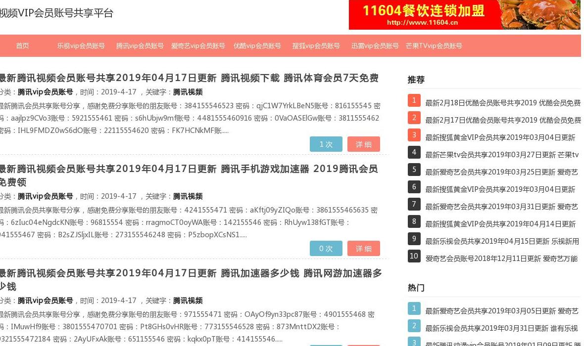Viewport: 584px width, 346px height.
Task: Click the dark rank badge number 8
Action: pyautogui.click(x=414, y=222)
